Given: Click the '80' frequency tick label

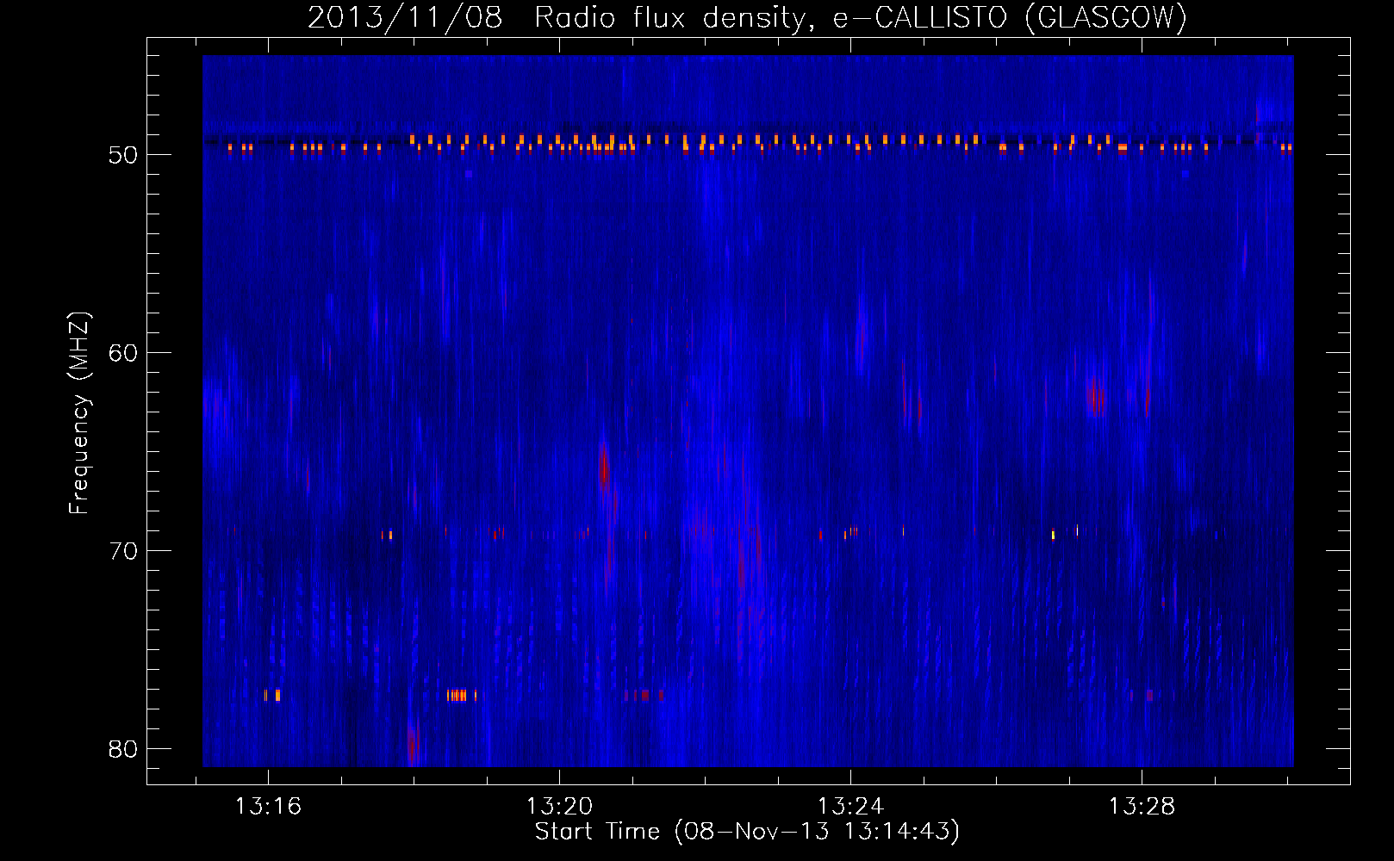Looking at the screenshot, I should [123, 749].
